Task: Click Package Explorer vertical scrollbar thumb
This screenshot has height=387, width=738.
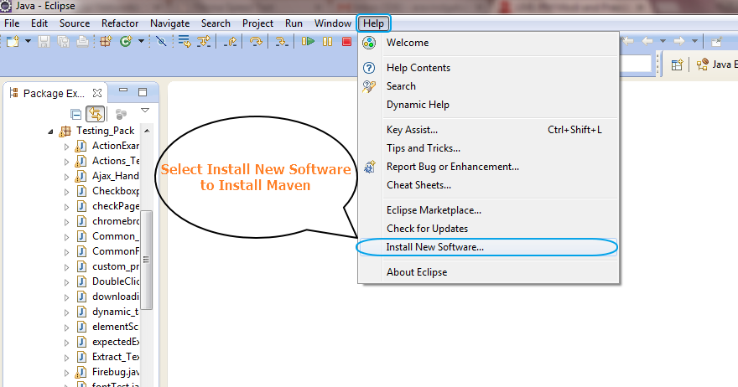Action: [147, 260]
